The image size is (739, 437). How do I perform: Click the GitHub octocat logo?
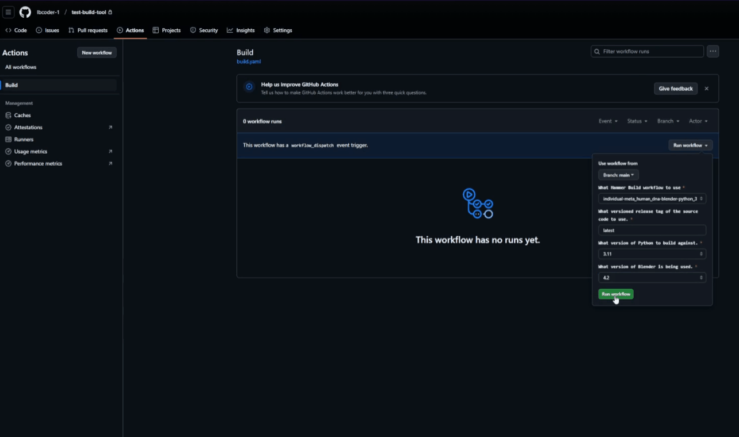point(25,12)
